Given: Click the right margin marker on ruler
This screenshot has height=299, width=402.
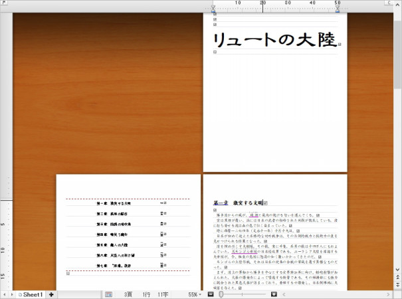Looking at the screenshot, I should pos(338,9).
